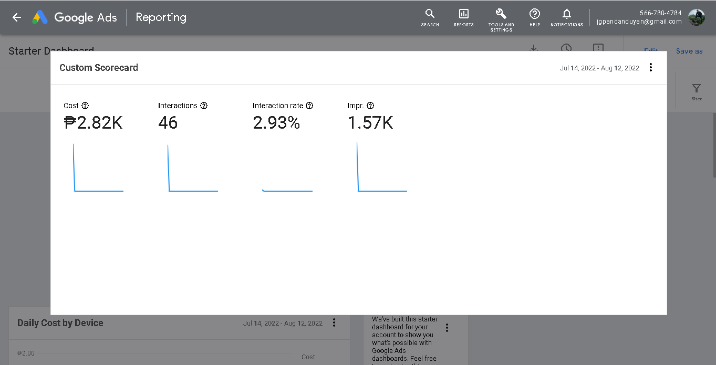Viewport: 716px width, 365px height.
Task: Open the Help menu
Action: (x=535, y=17)
